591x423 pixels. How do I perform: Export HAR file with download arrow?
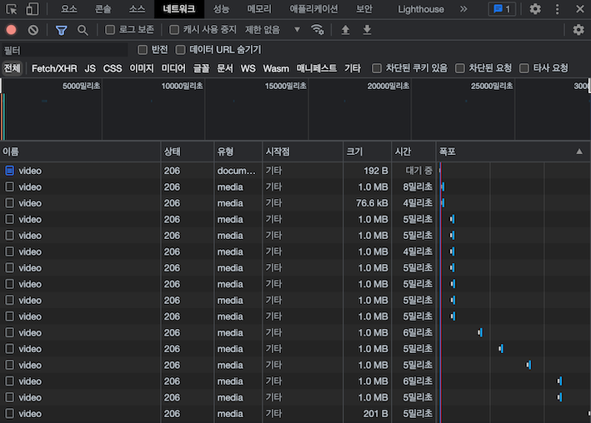(367, 30)
